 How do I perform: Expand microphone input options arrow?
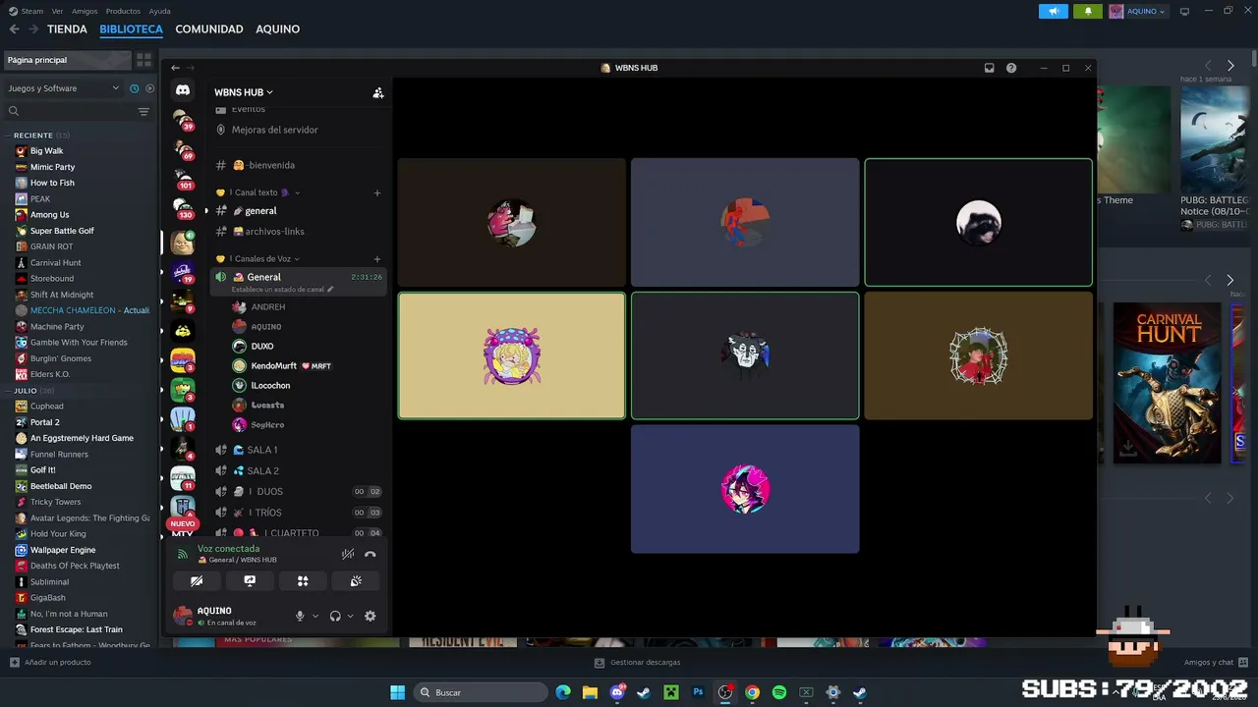click(314, 616)
